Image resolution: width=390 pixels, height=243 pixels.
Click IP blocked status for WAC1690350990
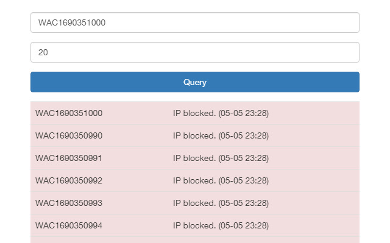[221, 135]
